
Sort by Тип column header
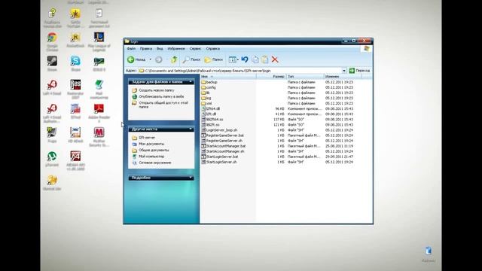[305, 76]
